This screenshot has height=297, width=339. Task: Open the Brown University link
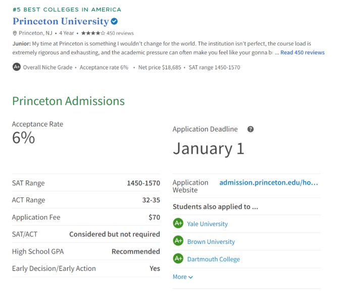point(211,241)
